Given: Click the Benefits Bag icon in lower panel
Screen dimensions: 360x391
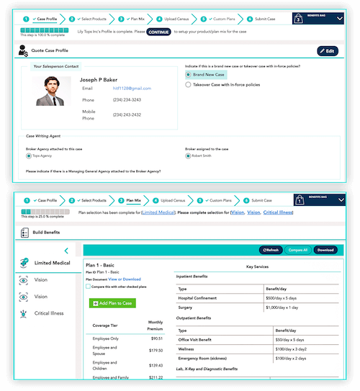Looking at the screenshot, I should click(300, 200).
